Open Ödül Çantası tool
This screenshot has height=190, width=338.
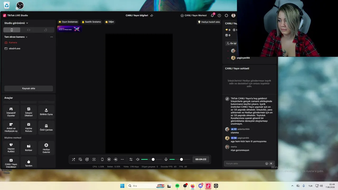click(x=46, y=127)
